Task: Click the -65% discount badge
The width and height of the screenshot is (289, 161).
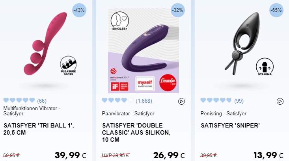Action: point(276,10)
